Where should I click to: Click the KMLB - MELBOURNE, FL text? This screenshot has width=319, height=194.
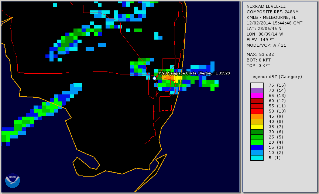pos(271,17)
